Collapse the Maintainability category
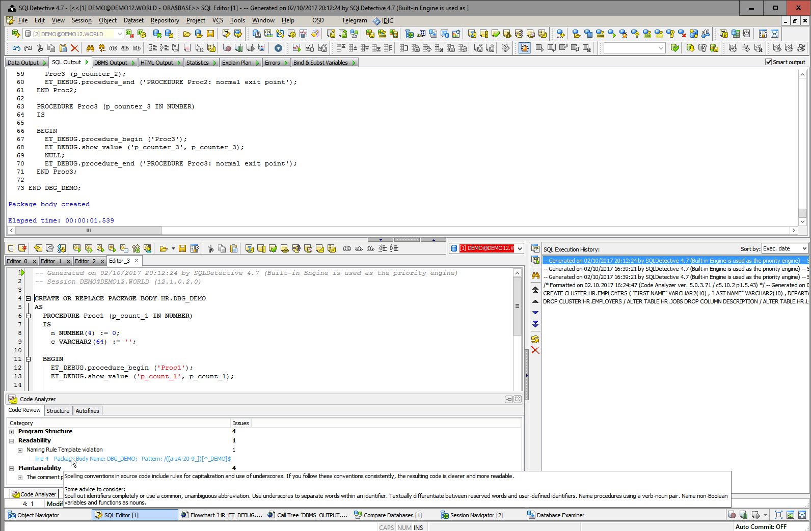Image resolution: width=811 pixels, height=531 pixels. click(x=11, y=468)
